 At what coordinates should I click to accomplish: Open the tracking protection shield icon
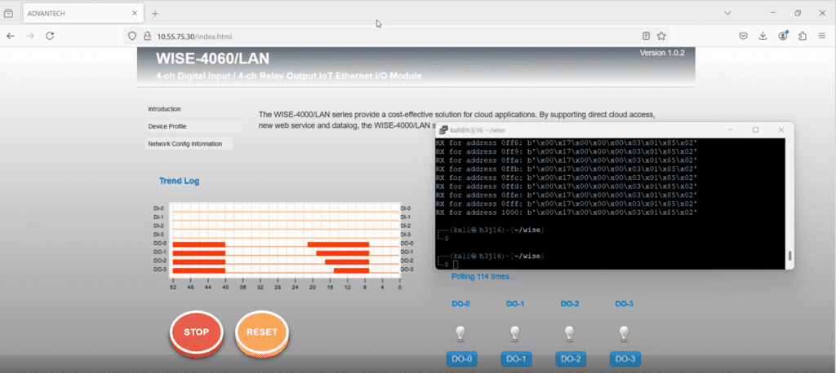tap(132, 36)
